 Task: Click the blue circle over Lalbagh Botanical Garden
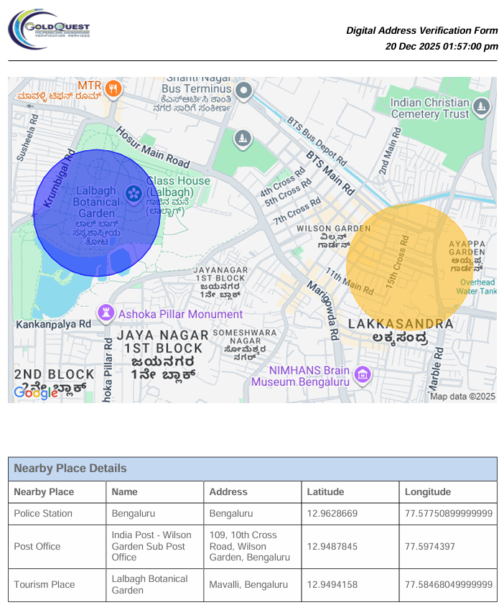[97, 213]
